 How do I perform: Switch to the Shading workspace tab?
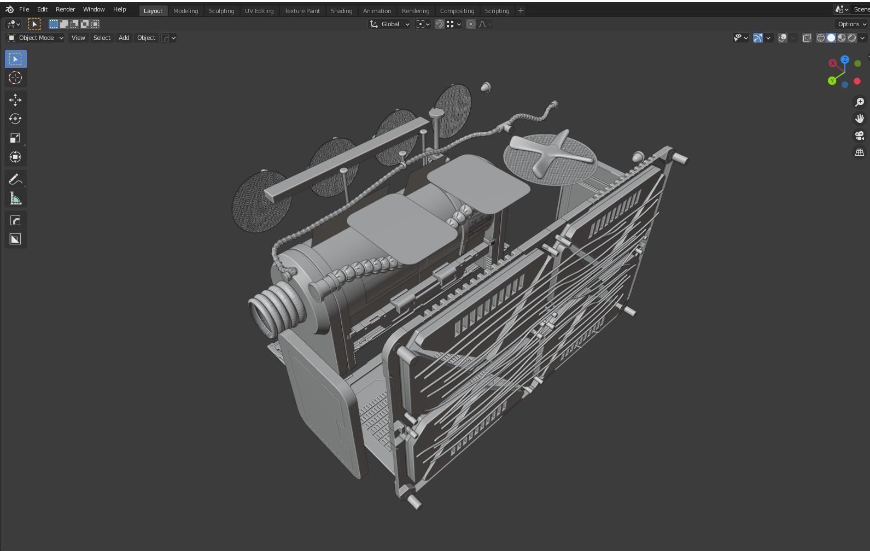(x=341, y=11)
